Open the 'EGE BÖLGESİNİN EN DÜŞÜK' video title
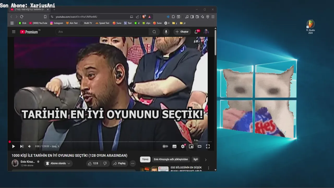This screenshot has width=334, height=188. click(186, 167)
